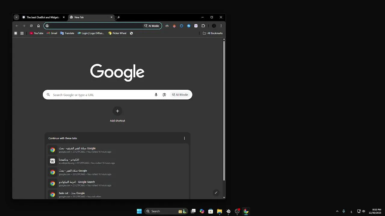Click AI Mode in the Google search box
The height and width of the screenshot is (216, 385).
(x=180, y=95)
